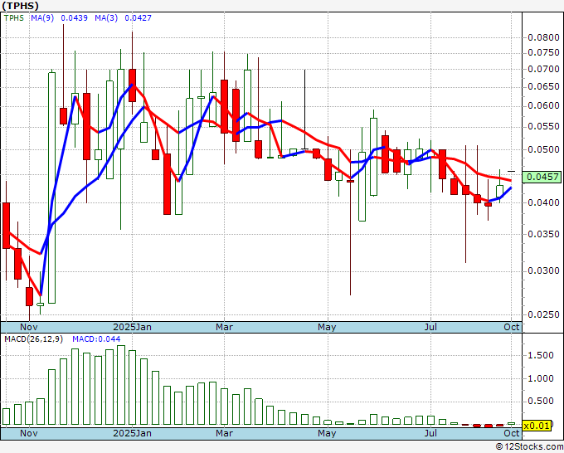The image size is (564, 453).
Task: Click the Oct label under price chart
Action: coord(511,327)
